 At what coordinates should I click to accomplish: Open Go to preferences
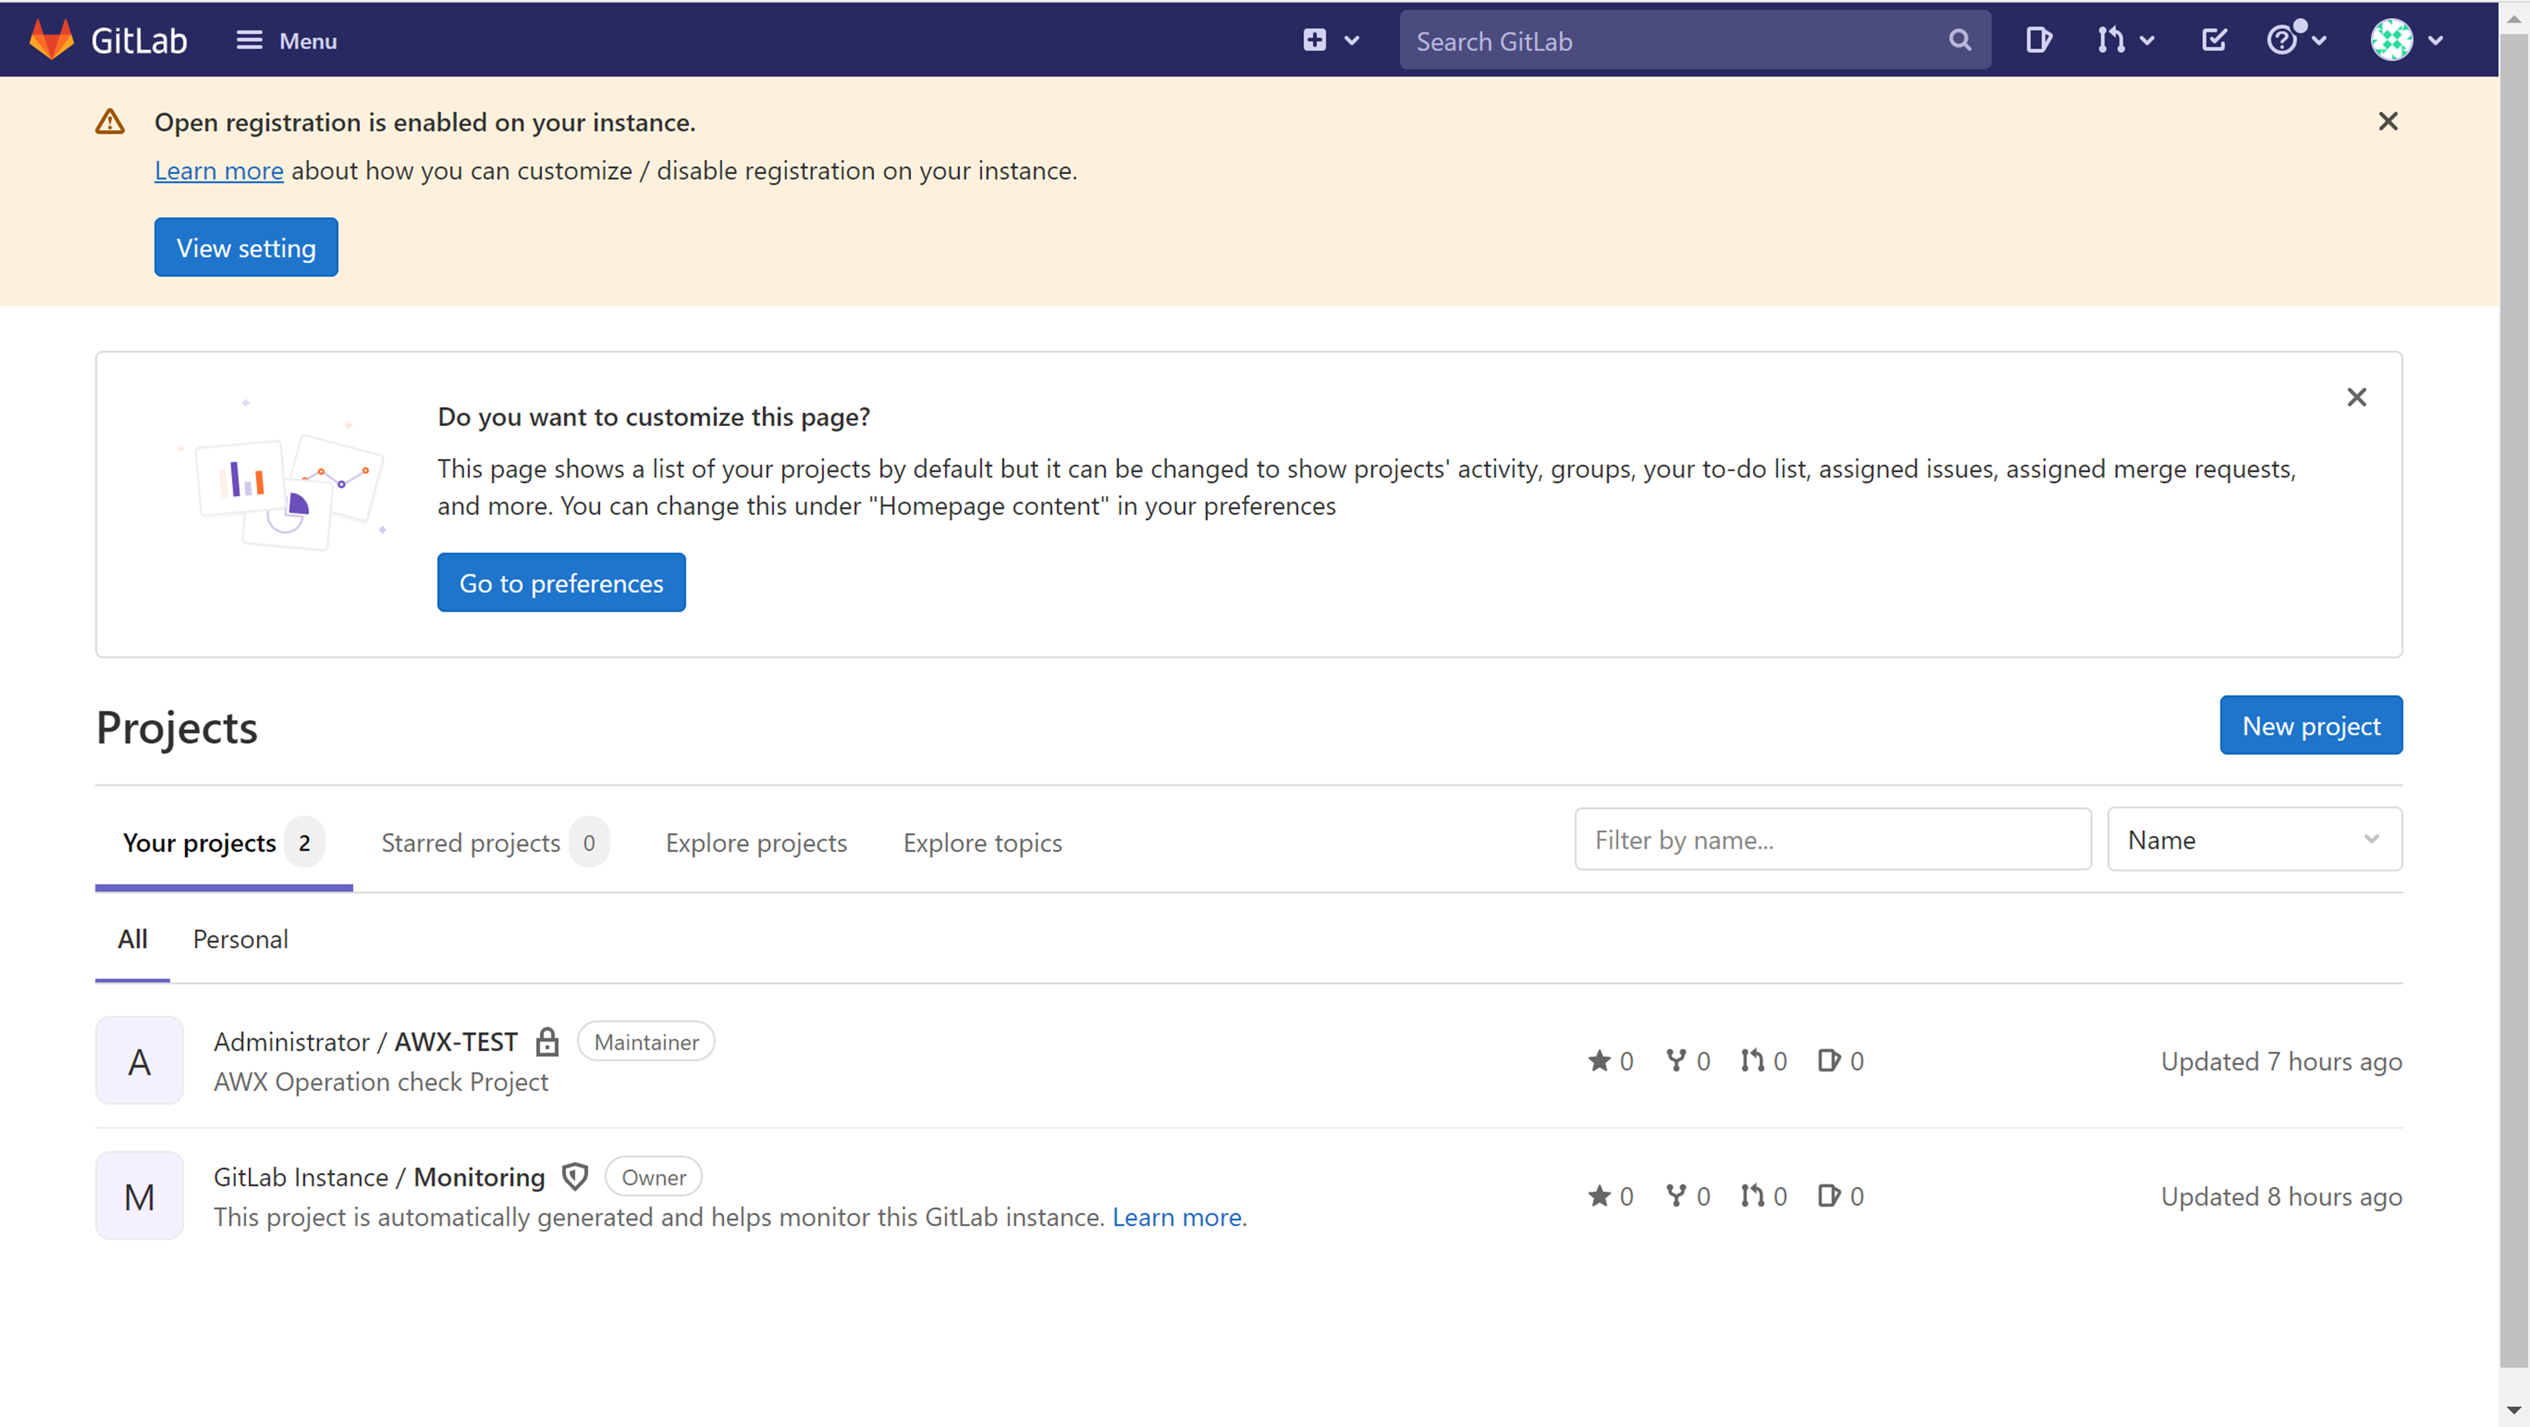click(x=561, y=581)
